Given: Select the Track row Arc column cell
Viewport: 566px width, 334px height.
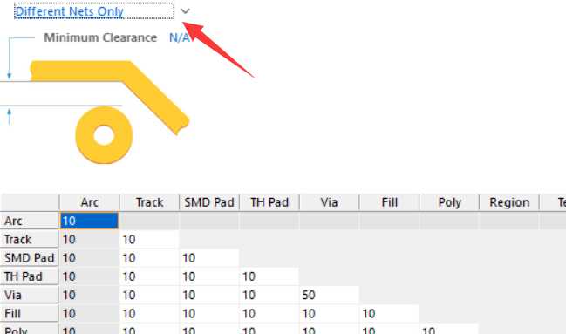Looking at the screenshot, I should [89, 240].
